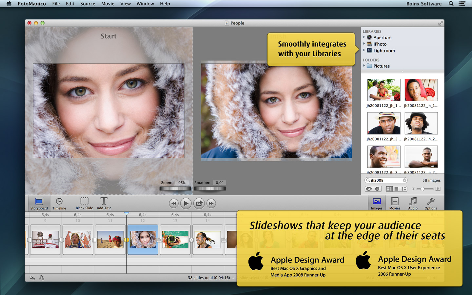This screenshot has height=295, width=472.
Task: Select slide 13 in the storyboard
Action: tap(175, 239)
